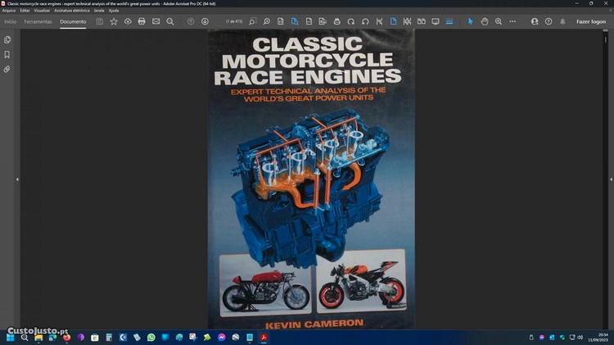Open the Bookmarks panel in left sidebar
The width and height of the screenshot is (614, 345).
click(7, 54)
